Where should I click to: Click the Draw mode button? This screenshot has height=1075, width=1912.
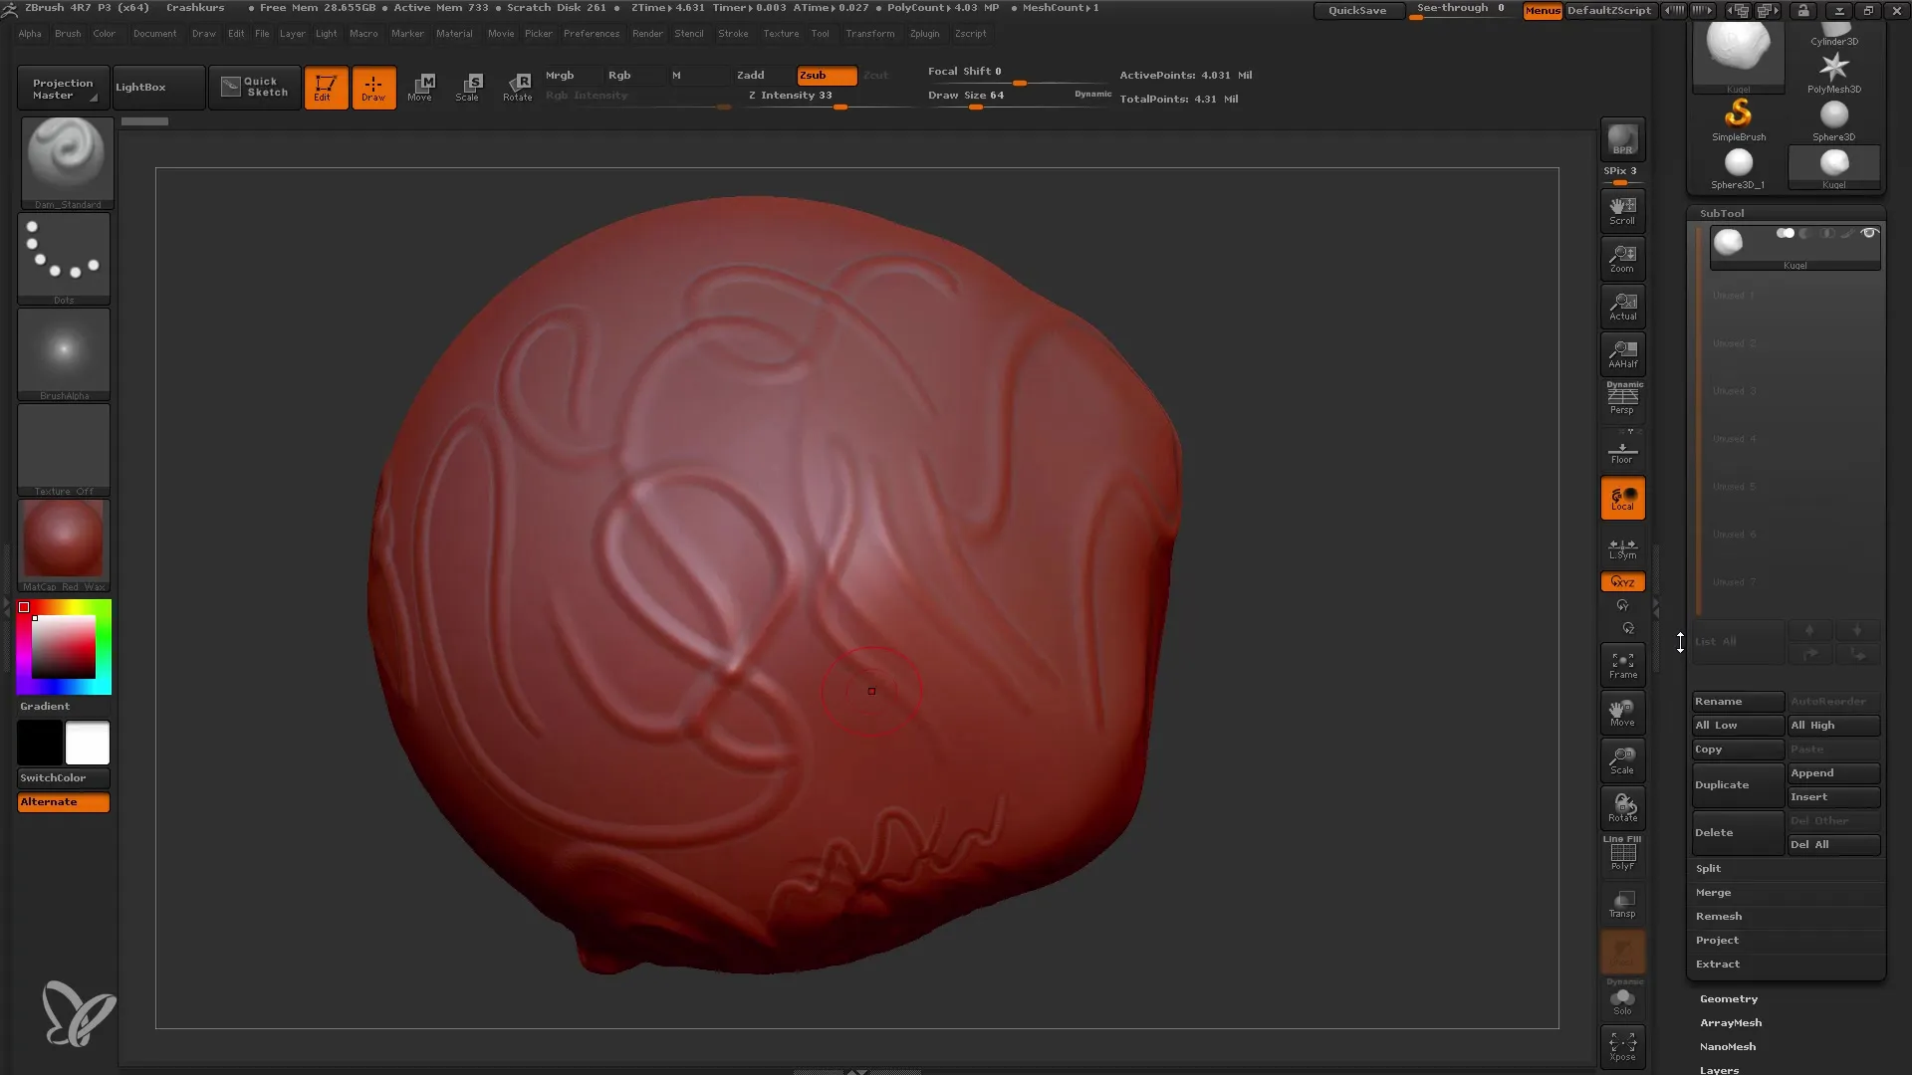click(x=373, y=87)
